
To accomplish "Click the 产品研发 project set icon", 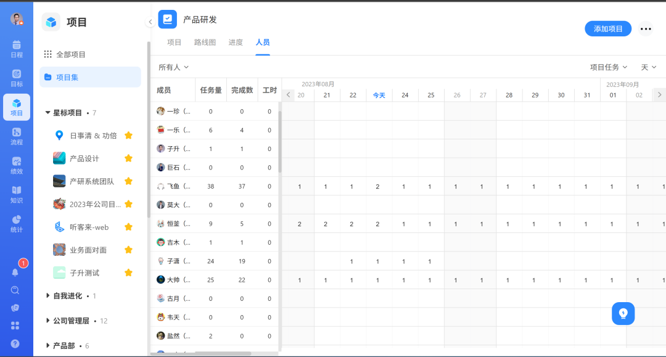I will 167,20.
